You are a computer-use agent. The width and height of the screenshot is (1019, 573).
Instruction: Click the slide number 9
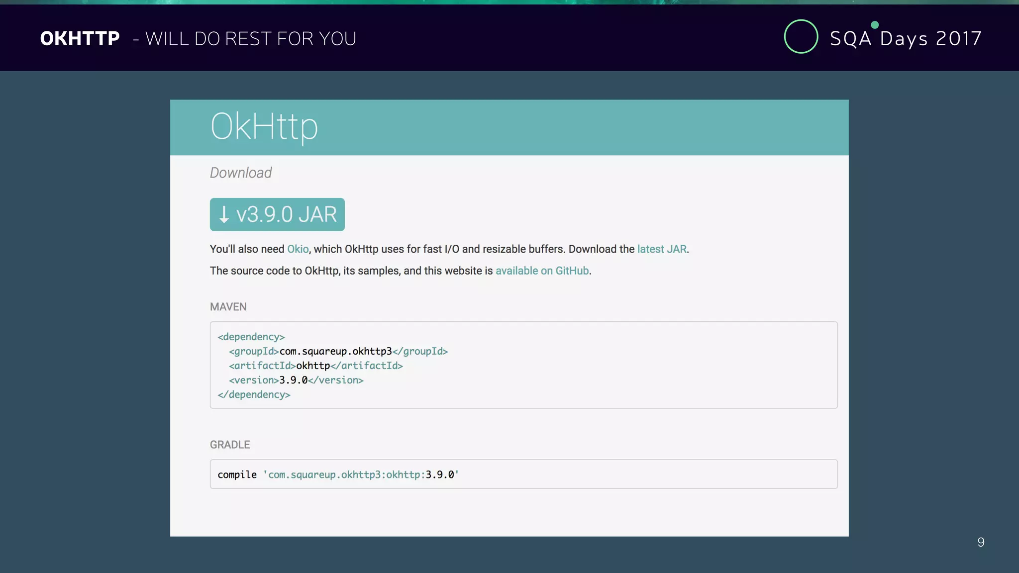click(x=981, y=542)
